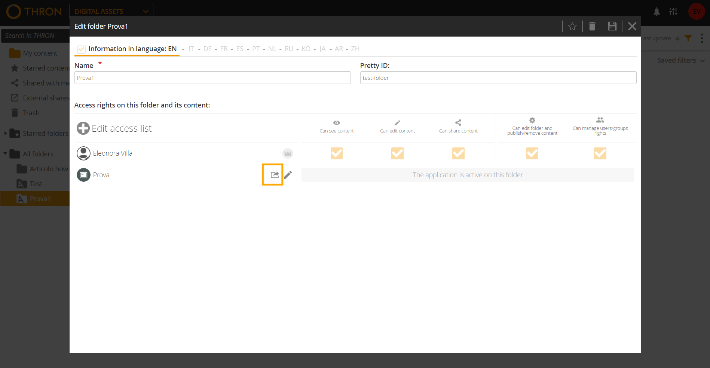
Task: Click the crown icon next to Eleonora Villa
Action: click(x=288, y=153)
